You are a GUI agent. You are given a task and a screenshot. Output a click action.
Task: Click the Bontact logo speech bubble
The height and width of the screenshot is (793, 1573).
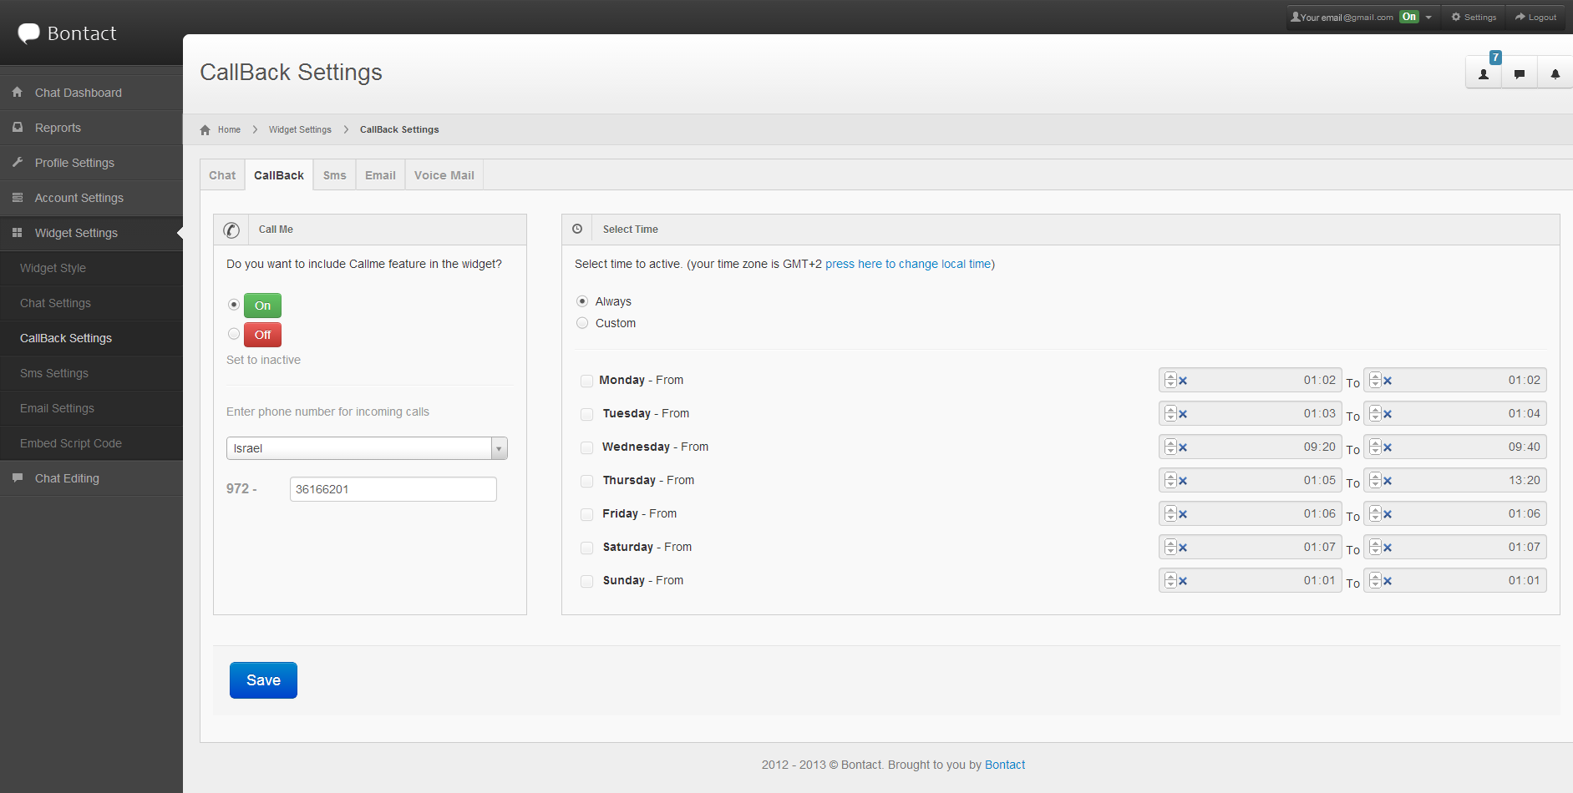29,33
